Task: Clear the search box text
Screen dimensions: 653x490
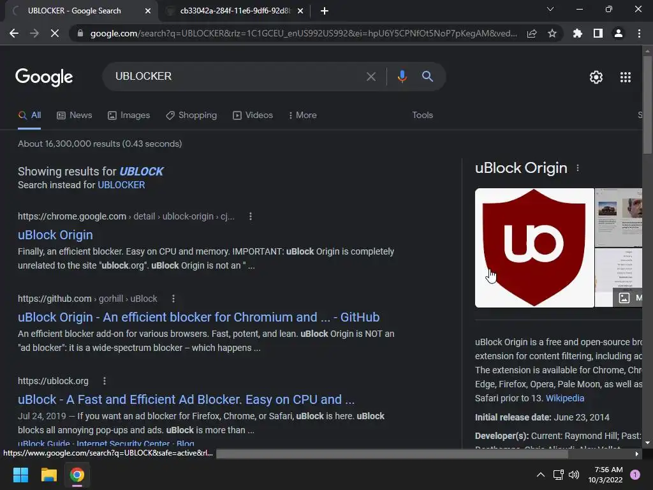Action: (371, 77)
